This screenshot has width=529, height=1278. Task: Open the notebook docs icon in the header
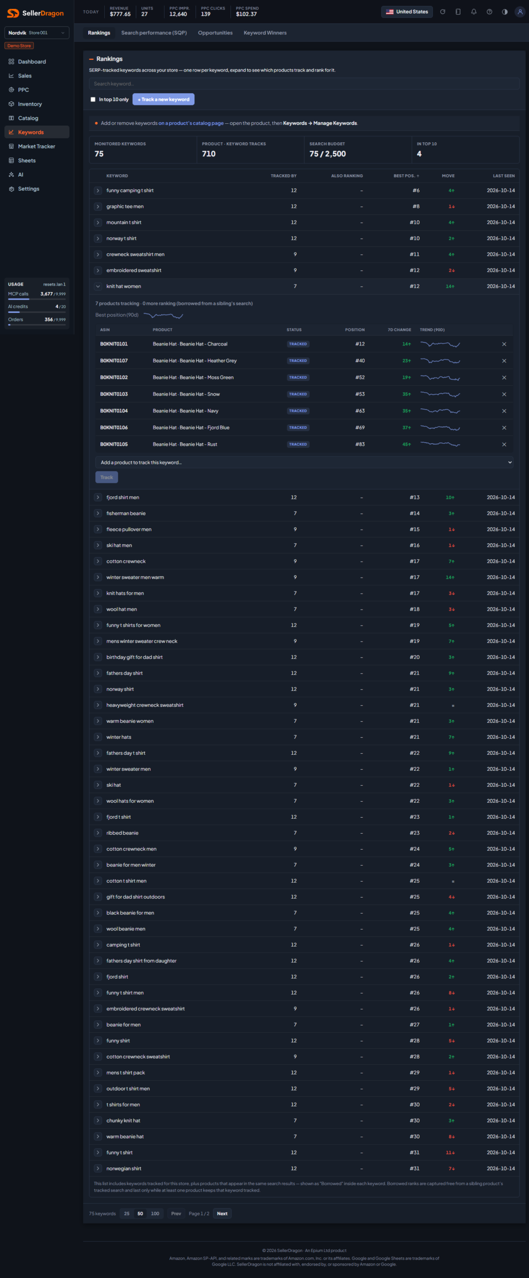[458, 11]
